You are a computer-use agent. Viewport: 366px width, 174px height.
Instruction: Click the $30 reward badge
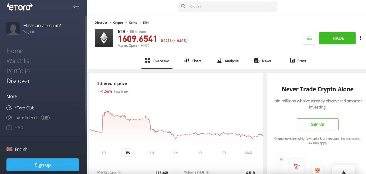point(45,118)
